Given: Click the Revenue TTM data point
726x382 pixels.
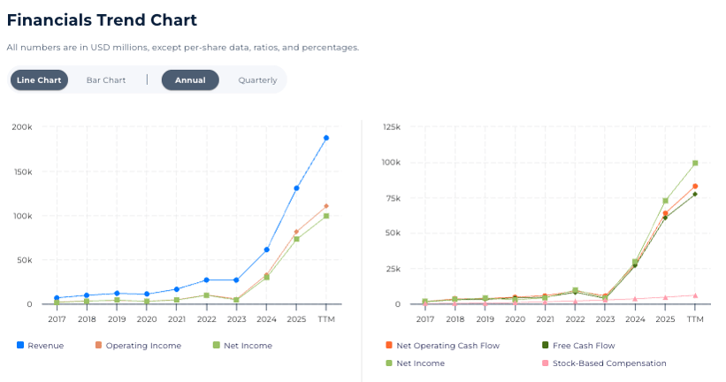Looking at the screenshot, I should [325, 138].
